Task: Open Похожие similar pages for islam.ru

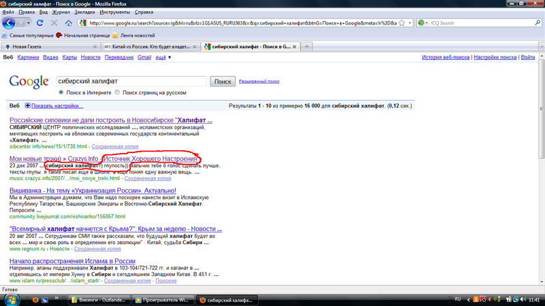Action: click(x=166, y=281)
